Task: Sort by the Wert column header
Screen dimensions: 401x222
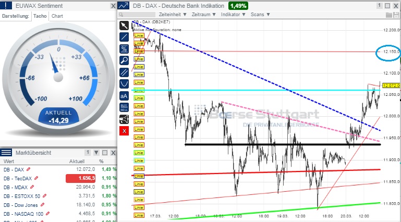Action: click(x=9, y=162)
